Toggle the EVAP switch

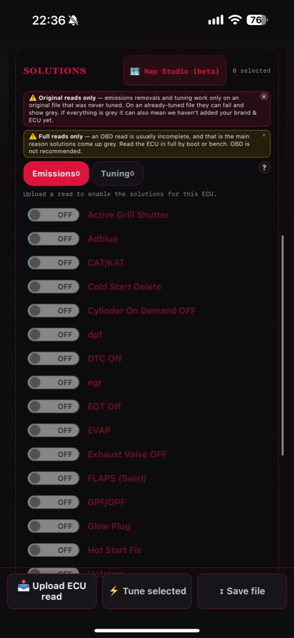tap(53, 430)
